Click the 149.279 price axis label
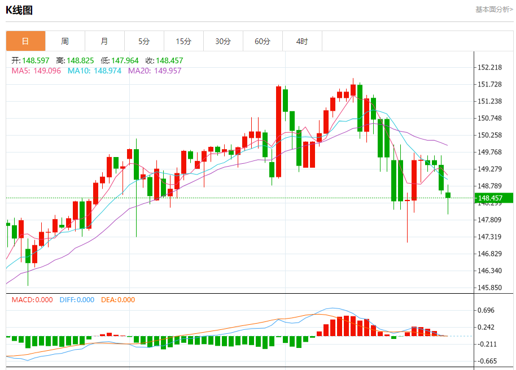This screenshot has width=516, height=370. pyautogui.click(x=489, y=169)
